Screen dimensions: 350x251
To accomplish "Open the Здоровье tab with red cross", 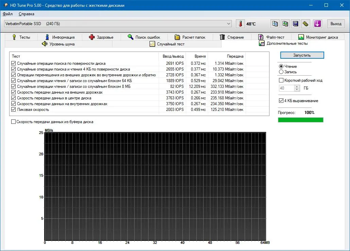I will tap(101, 37).
